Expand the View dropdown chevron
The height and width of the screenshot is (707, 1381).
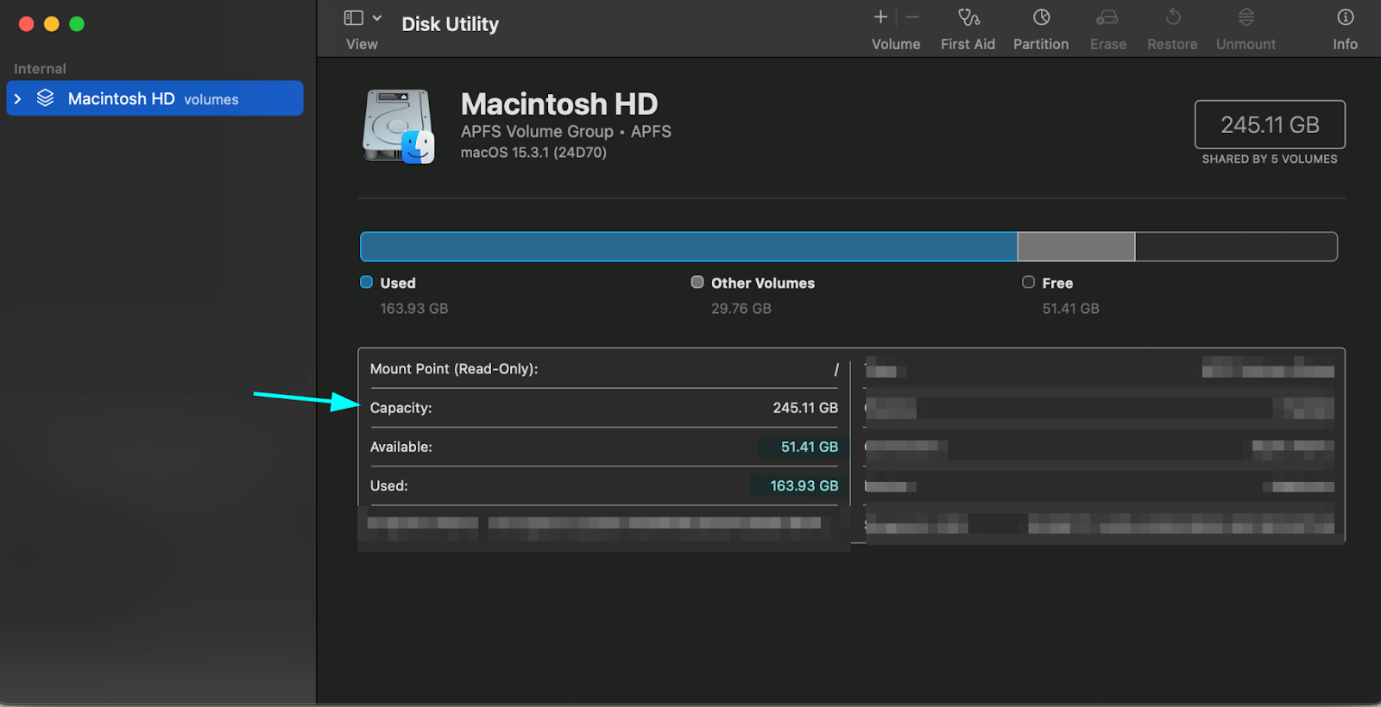[x=377, y=18]
